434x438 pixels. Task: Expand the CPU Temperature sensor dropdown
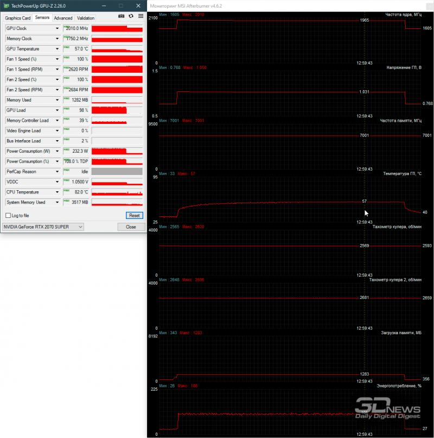point(57,192)
